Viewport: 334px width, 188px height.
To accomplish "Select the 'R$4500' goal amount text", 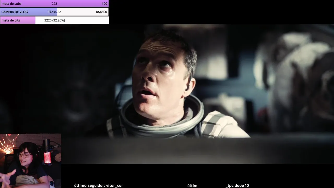I will [x=102, y=12].
